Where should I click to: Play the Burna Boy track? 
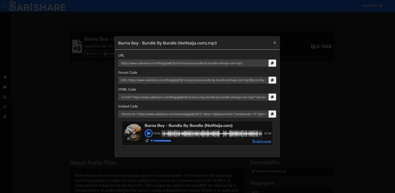(x=149, y=133)
